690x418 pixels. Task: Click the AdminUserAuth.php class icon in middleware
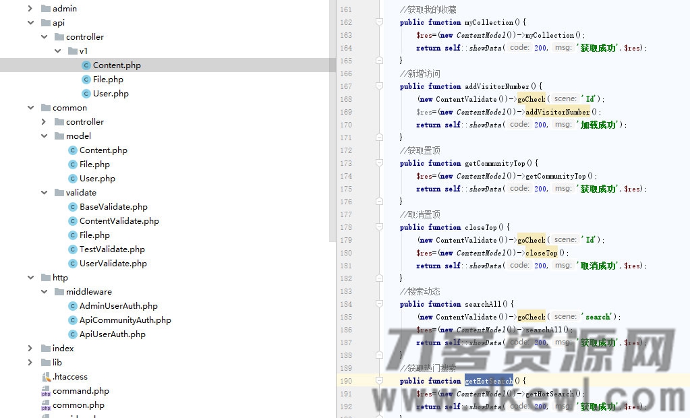pyautogui.click(x=73, y=305)
